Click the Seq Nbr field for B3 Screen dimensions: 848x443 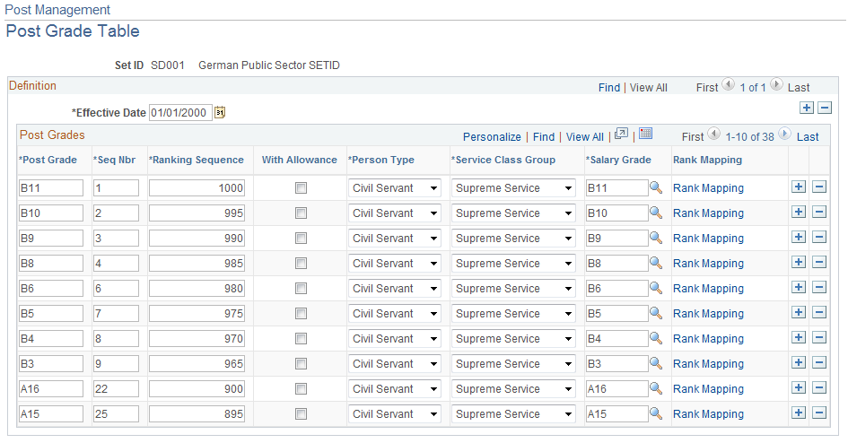pyautogui.click(x=116, y=363)
